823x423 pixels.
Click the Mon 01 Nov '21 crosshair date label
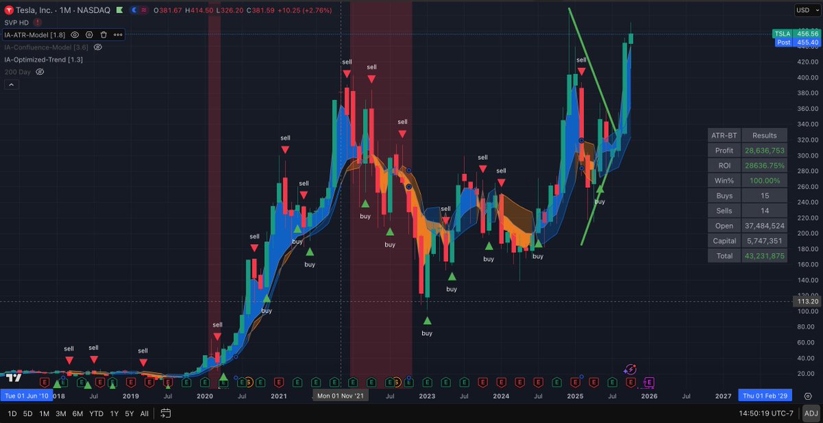(x=340, y=396)
